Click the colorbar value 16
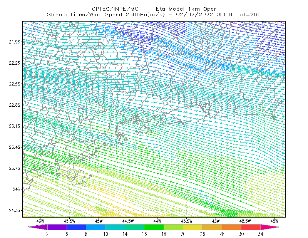The image size is (308, 238). (144, 234)
